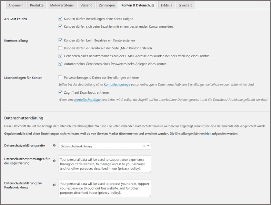271x205 pixels.
Task: Click help icon beside Datenschutzerklärung zur Kaufabwicklung
Action: tap(54, 185)
